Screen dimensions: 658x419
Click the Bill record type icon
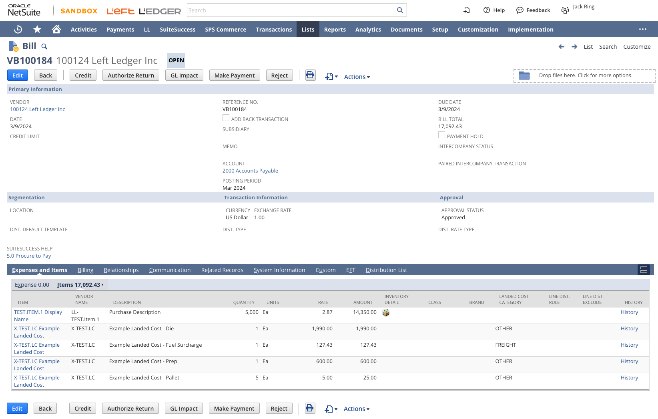[x=13, y=46]
